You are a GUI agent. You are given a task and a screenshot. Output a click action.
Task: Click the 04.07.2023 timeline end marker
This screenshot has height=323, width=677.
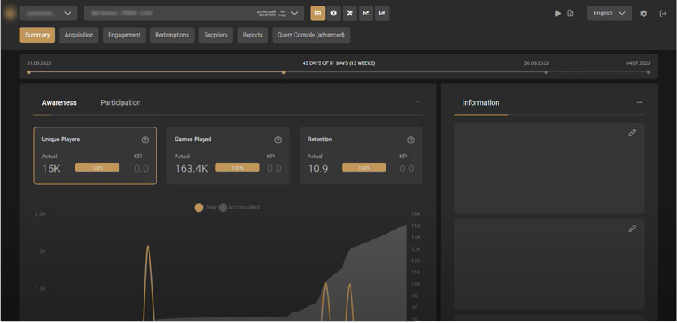(x=649, y=72)
